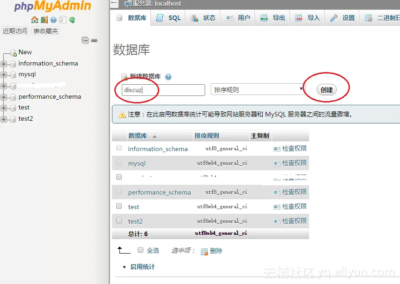Open the 导出 export tab

273,18
